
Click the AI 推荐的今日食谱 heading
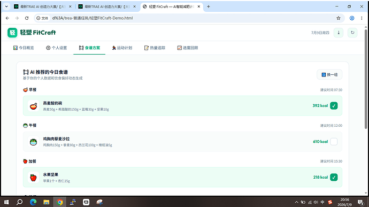coord(45,72)
